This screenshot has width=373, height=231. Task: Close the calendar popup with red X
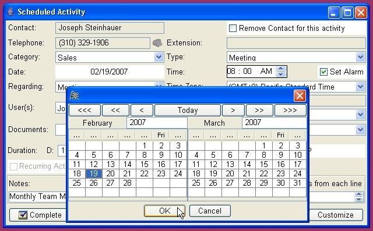tap(300, 96)
